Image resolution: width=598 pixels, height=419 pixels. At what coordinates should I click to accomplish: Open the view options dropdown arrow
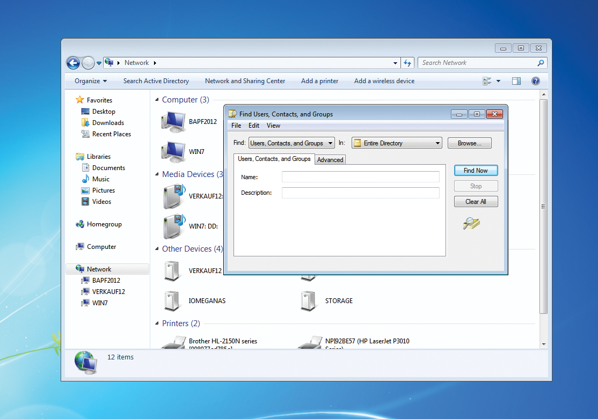(498, 81)
